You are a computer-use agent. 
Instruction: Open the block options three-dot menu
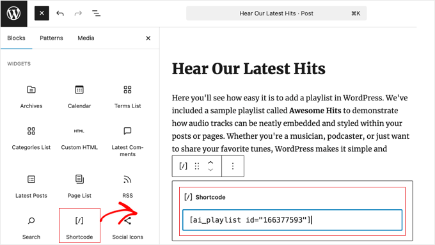click(x=233, y=166)
